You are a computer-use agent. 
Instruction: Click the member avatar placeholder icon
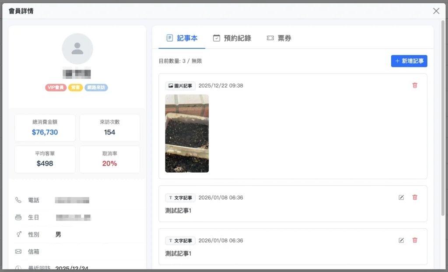[x=77, y=49]
